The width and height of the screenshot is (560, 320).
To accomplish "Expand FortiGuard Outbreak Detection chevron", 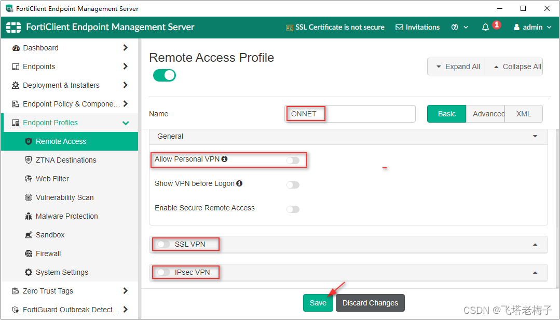I will coord(126,309).
